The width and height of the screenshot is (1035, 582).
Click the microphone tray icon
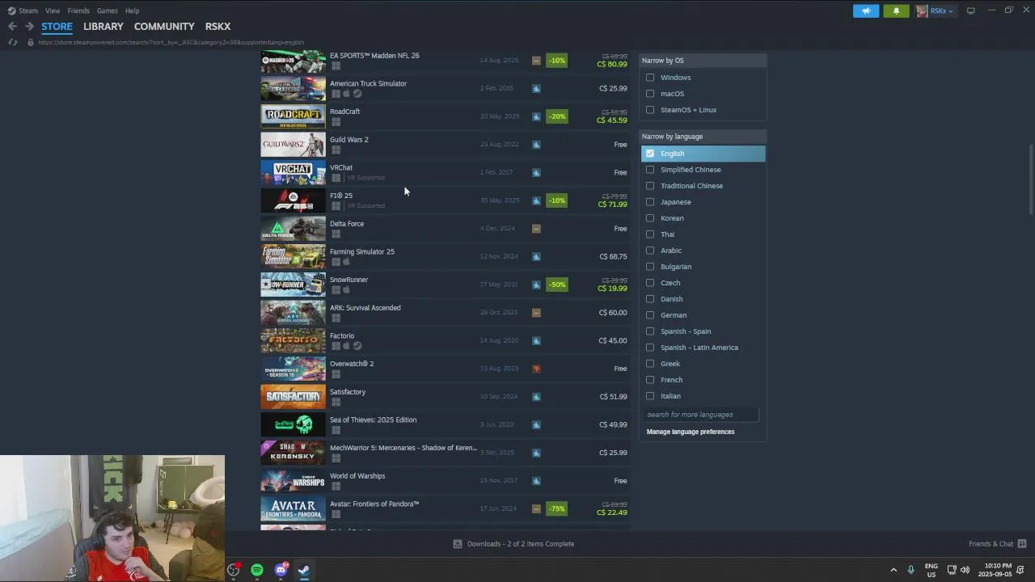click(x=910, y=570)
